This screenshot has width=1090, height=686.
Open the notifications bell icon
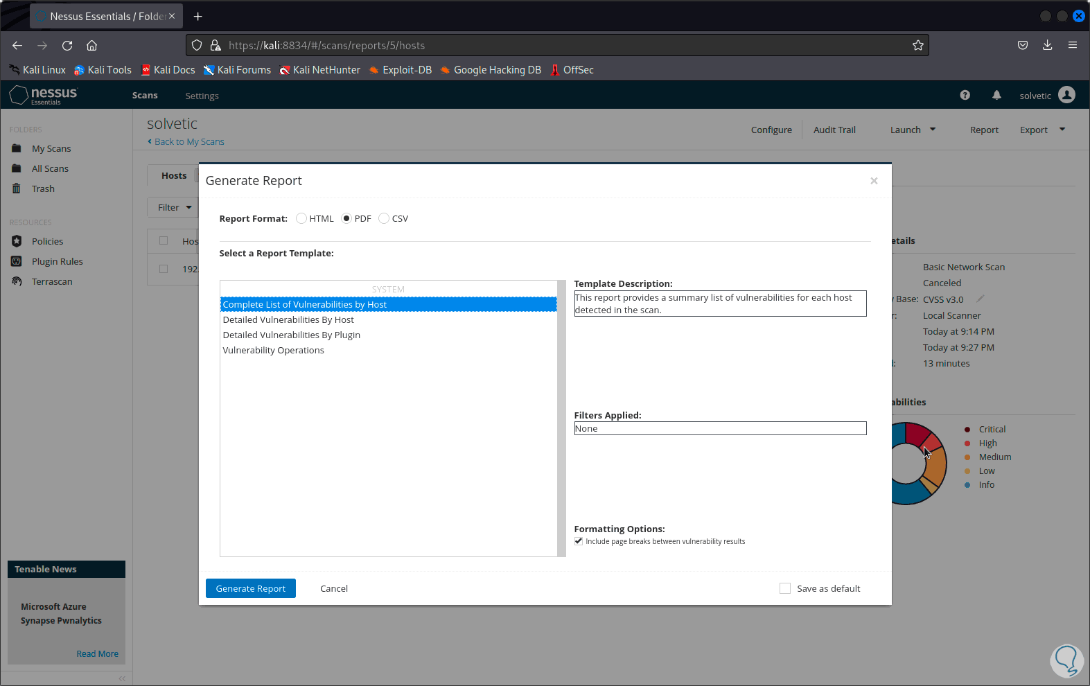click(x=996, y=95)
